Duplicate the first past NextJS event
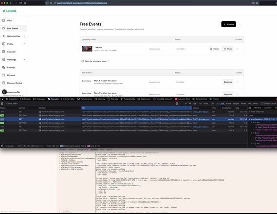 (228, 82)
